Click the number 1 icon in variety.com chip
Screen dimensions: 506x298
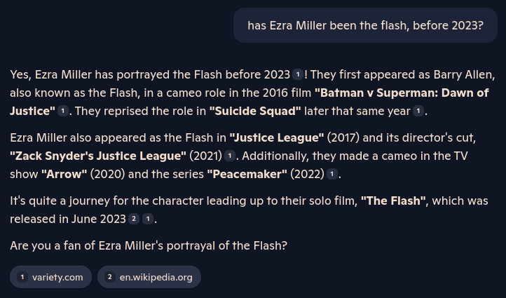click(x=22, y=277)
